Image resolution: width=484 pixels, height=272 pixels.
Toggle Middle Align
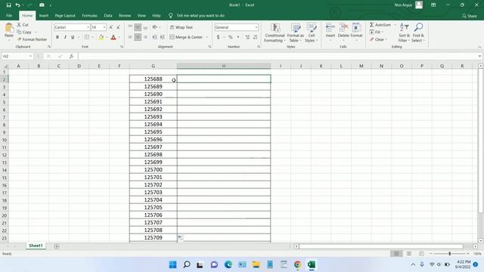[138, 27]
